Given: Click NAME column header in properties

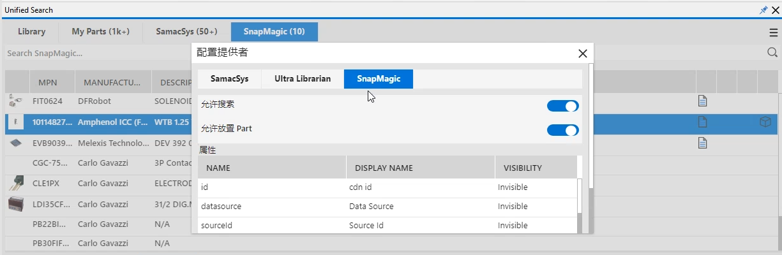Looking at the screenshot, I should click(x=272, y=168).
